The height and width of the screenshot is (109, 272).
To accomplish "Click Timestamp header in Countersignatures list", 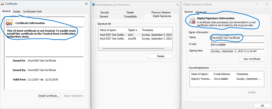I will click(x=249, y=74).
